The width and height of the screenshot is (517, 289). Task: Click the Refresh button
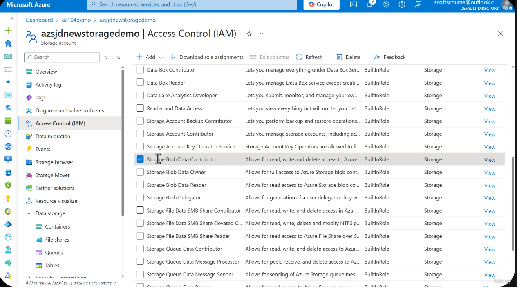[x=309, y=57]
